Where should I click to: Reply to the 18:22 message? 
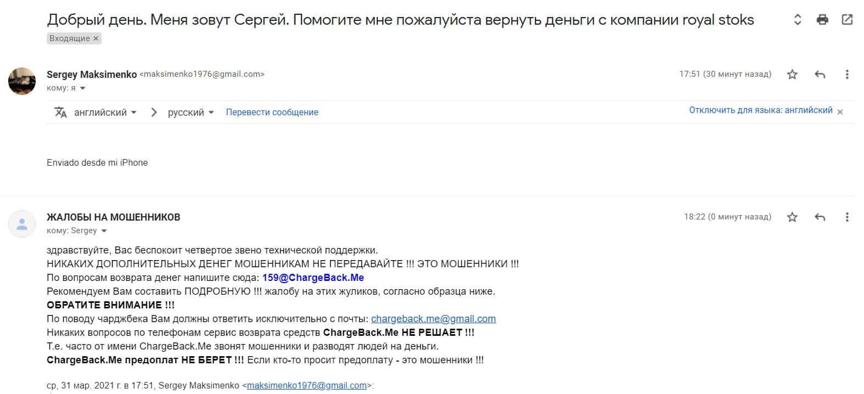coord(820,217)
